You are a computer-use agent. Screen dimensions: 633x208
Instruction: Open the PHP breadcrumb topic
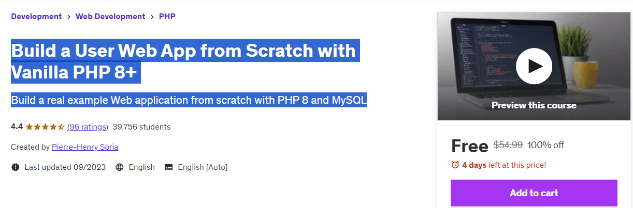point(167,17)
